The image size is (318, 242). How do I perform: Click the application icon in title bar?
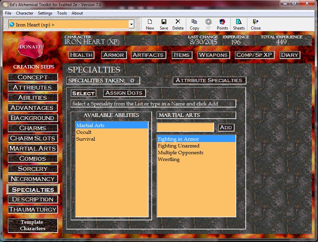[x=5, y=4]
